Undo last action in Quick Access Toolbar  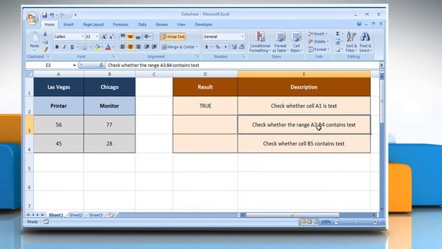click(x=52, y=15)
